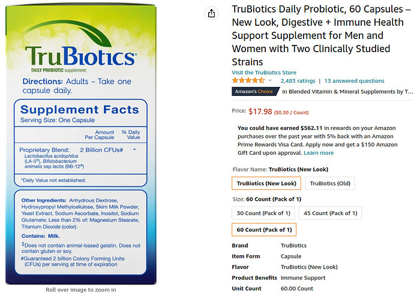Visit the TruBiotics Store link
The image size is (414, 296).
click(264, 73)
